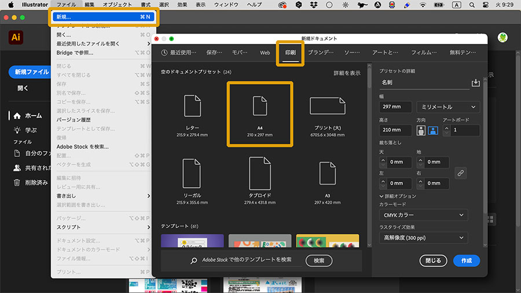Open the purple template thumbnail
521x293 pixels.
[192, 241]
